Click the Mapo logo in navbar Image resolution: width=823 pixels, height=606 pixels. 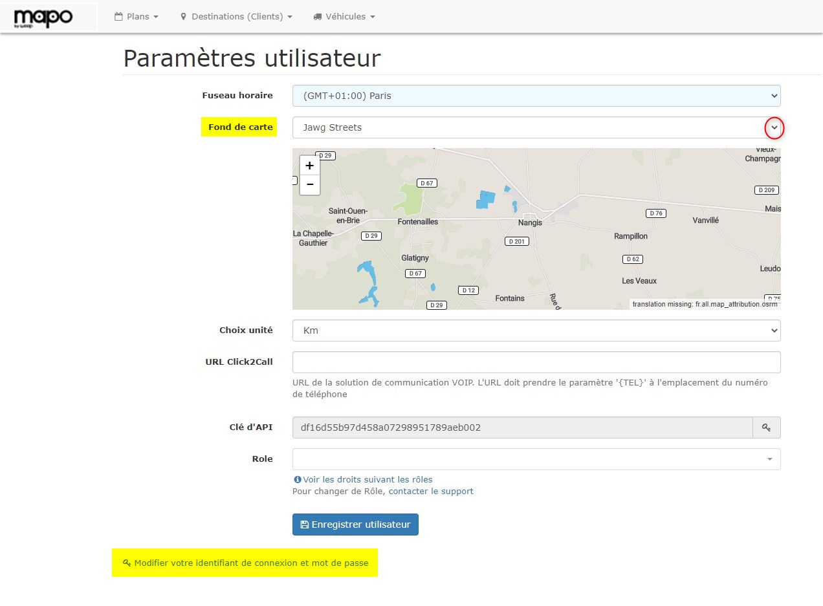click(x=43, y=17)
